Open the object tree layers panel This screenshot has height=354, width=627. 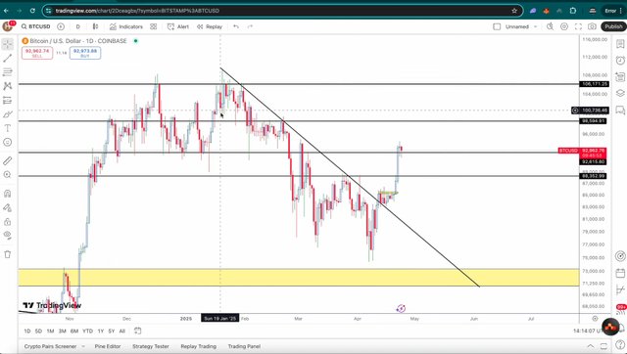tap(620, 93)
